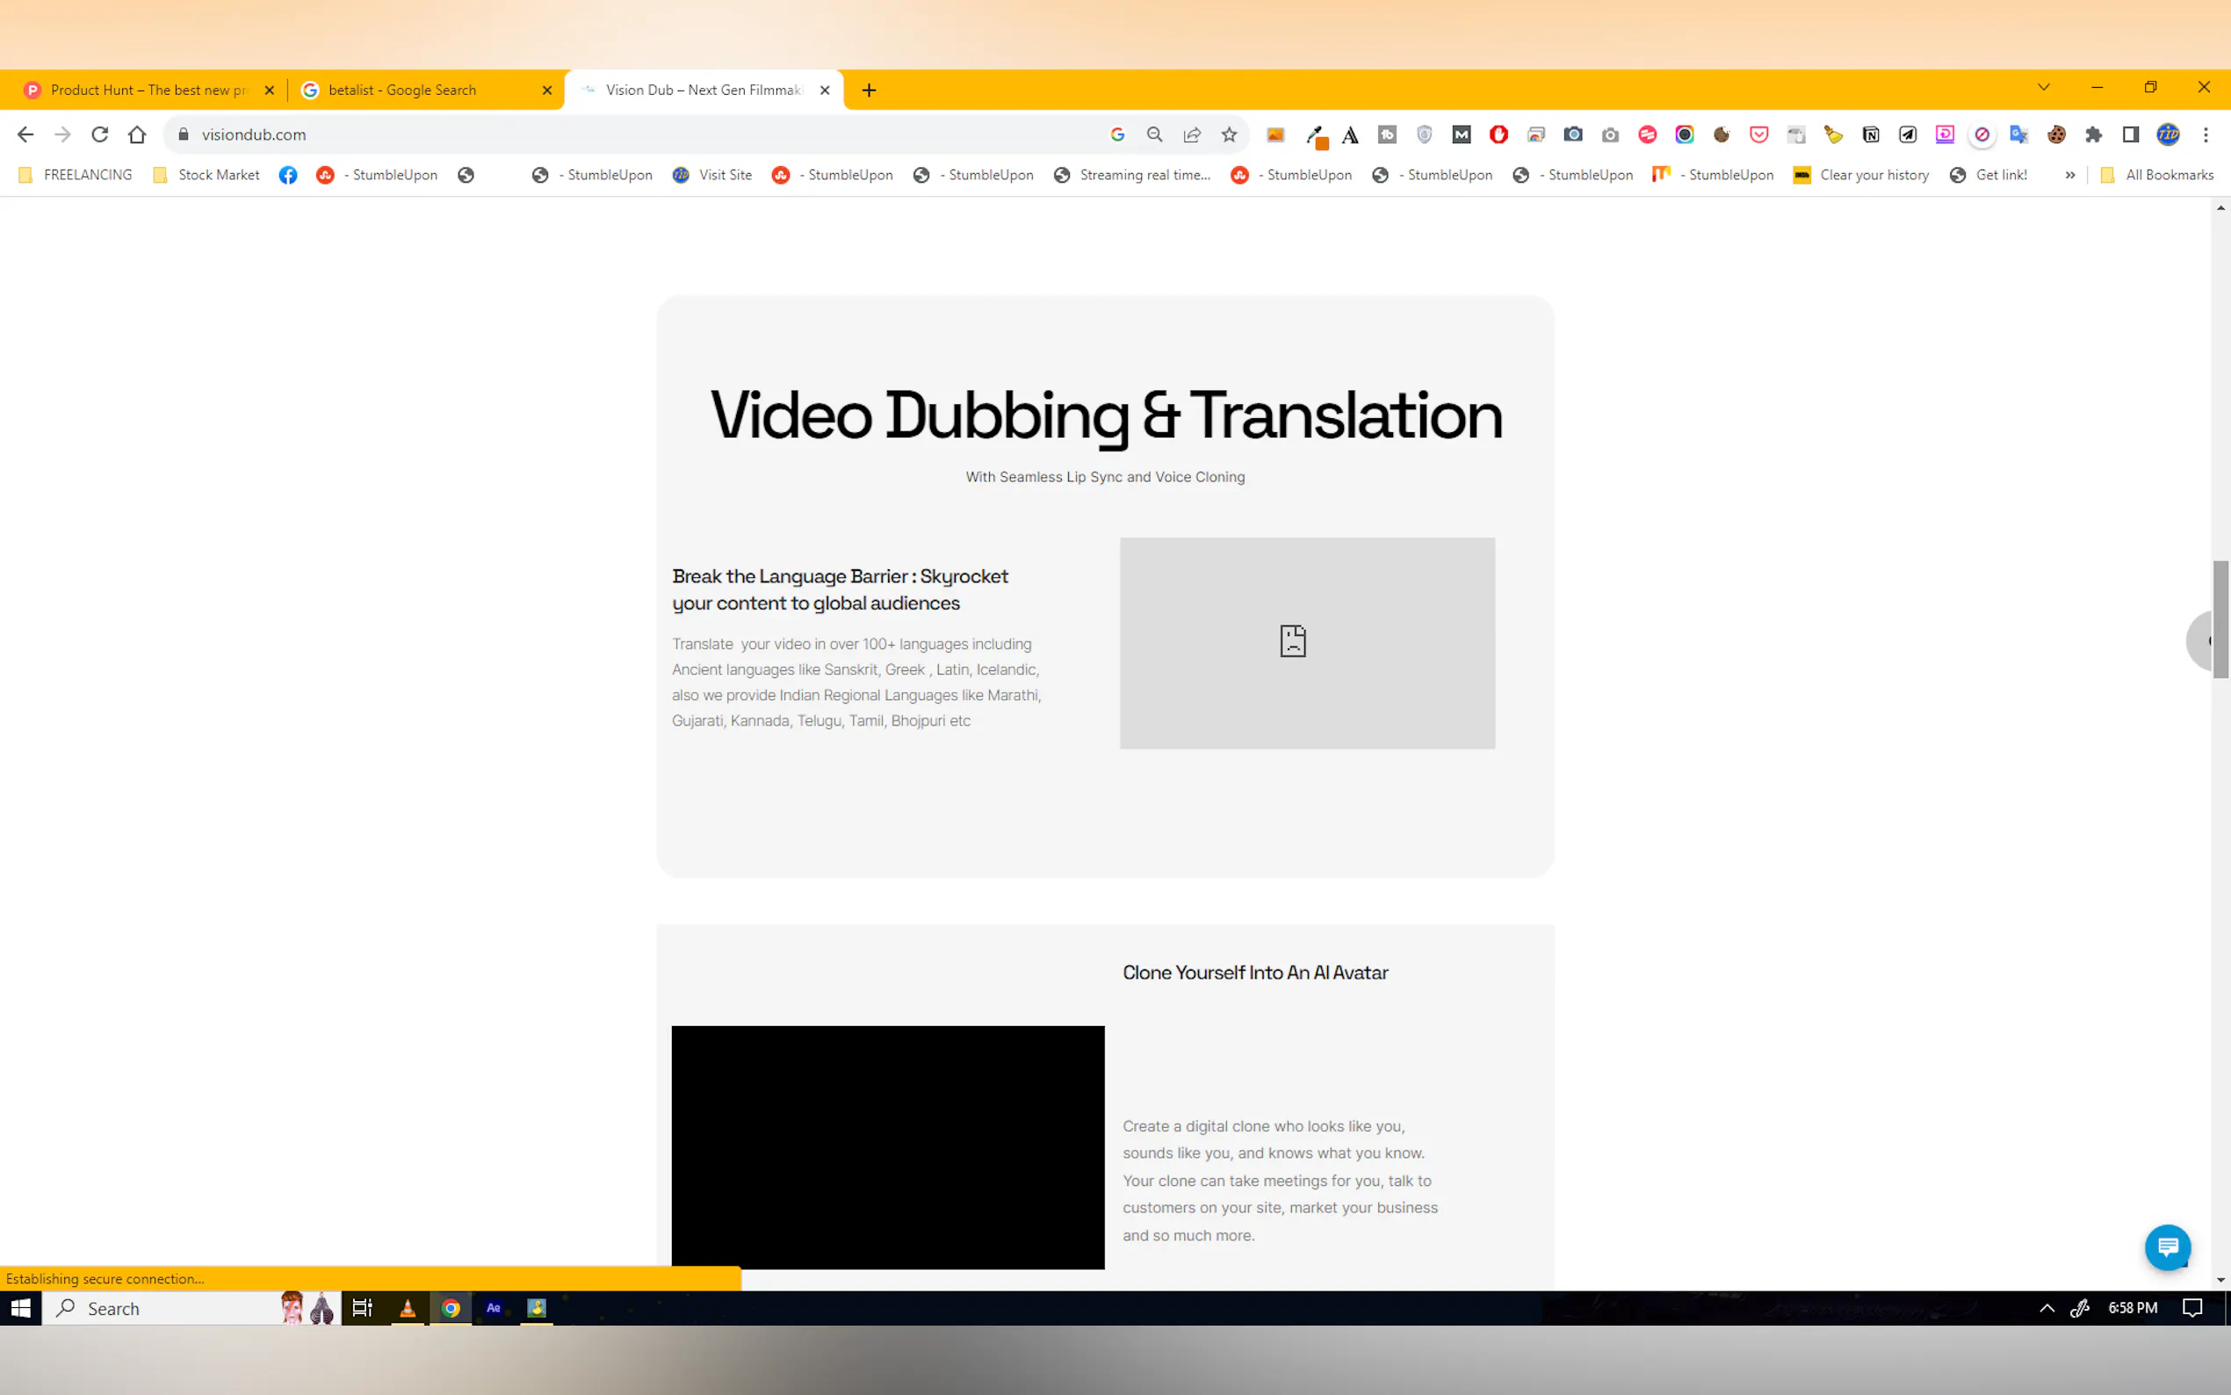This screenshot has width=2231, height=1395.
Task: Open the Stock Market bookmarks folder
Action: coord(206,176)
